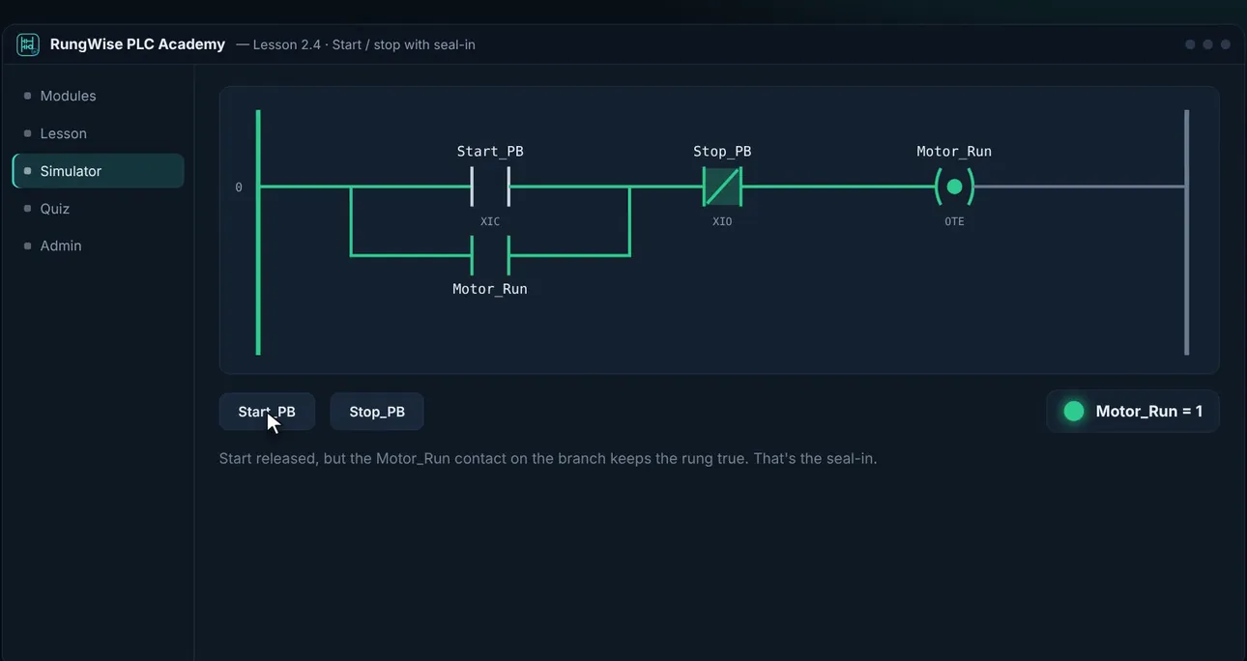Click the Motor_Run label above the coil

pos(954,152)
